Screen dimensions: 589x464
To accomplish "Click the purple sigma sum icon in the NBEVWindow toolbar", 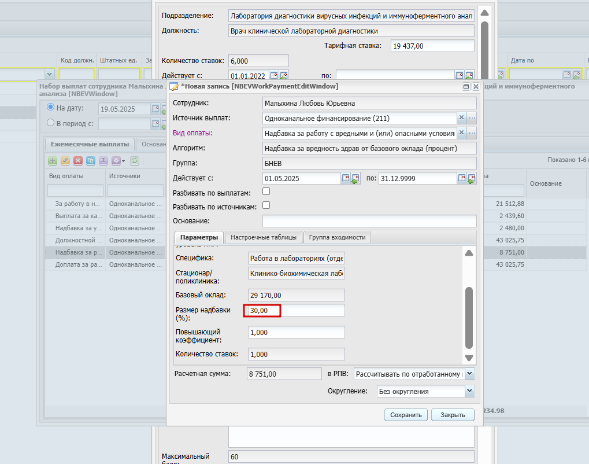I will click(103, 161).
